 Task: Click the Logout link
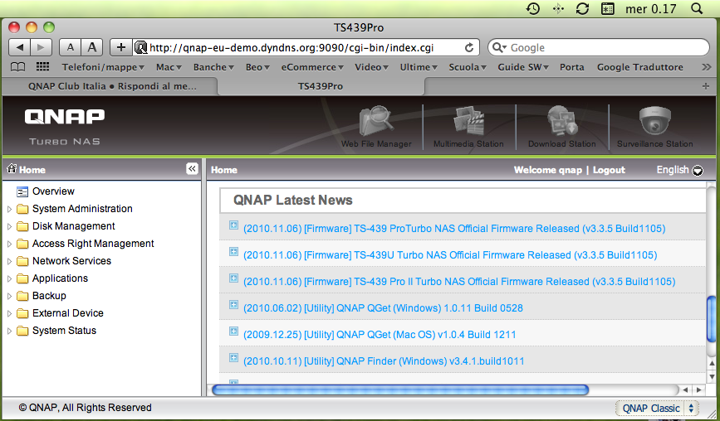coord(609,170)
